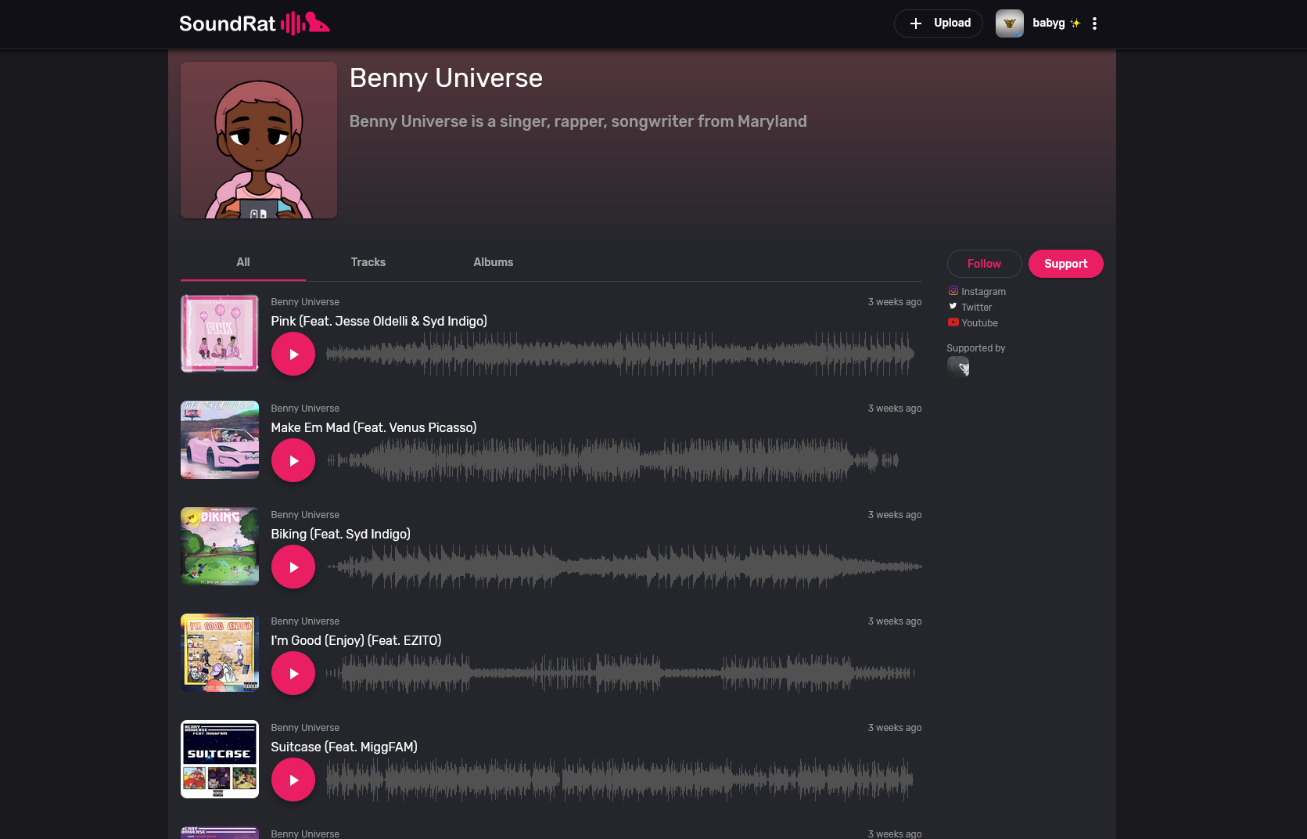The height and width of the screenshot is (839, 1307).
Task: Play the Suitcase track
Action: pyautogui.click(x=293, y=780)
